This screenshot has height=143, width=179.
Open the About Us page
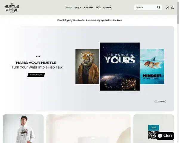[x=88, y=7]
